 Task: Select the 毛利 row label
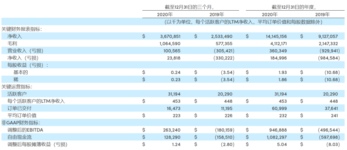click(12, 44)
